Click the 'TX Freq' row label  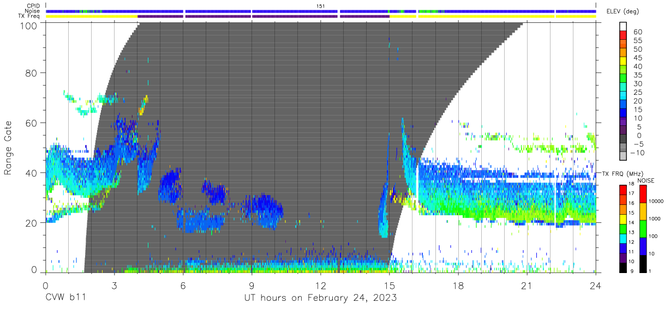coord(29,16)
